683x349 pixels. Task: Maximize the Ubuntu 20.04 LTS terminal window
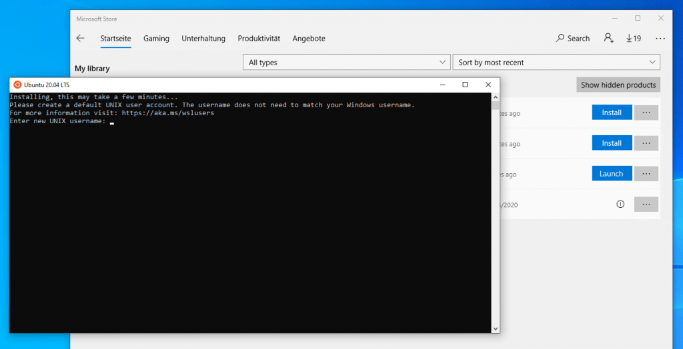click(x=465, y=85)
